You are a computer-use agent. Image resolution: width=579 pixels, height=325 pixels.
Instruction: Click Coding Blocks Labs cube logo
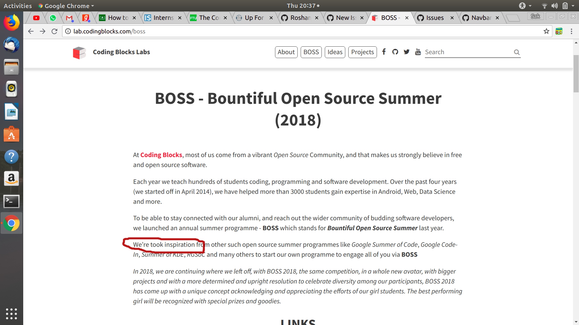pos(79,53)
